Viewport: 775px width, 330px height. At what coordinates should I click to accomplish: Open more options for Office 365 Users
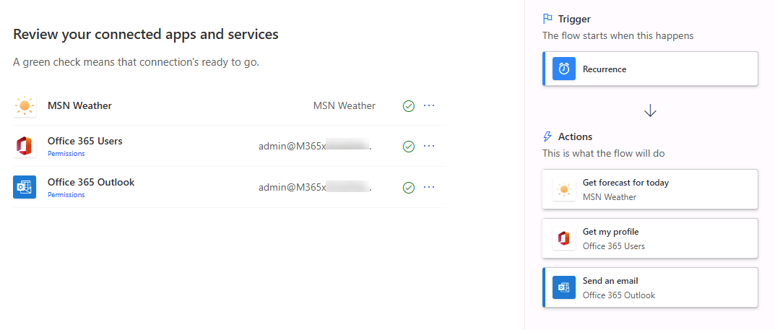(429, 146)
